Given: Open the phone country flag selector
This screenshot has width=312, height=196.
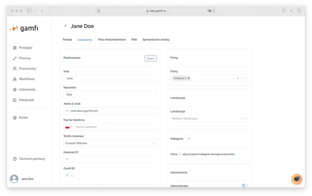Looking at the screenshot, I should click(68, 127).
